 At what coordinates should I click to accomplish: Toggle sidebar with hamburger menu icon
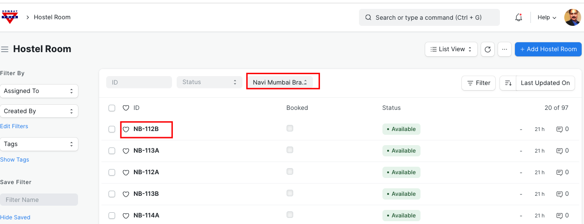point(5,49)
